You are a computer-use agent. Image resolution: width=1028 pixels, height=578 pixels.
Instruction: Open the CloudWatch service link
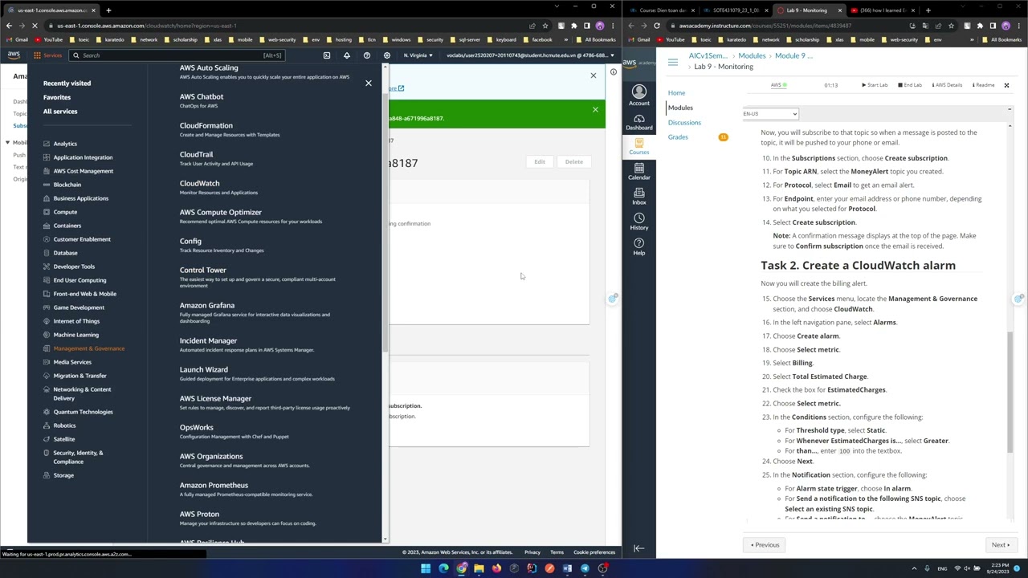click(x=199, y=183)
